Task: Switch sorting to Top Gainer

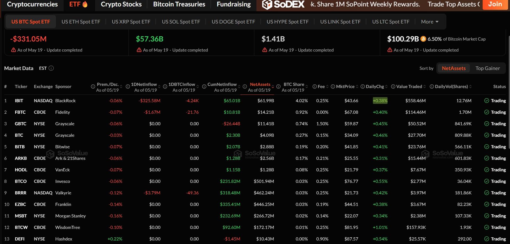Action: tap(488, 68)
